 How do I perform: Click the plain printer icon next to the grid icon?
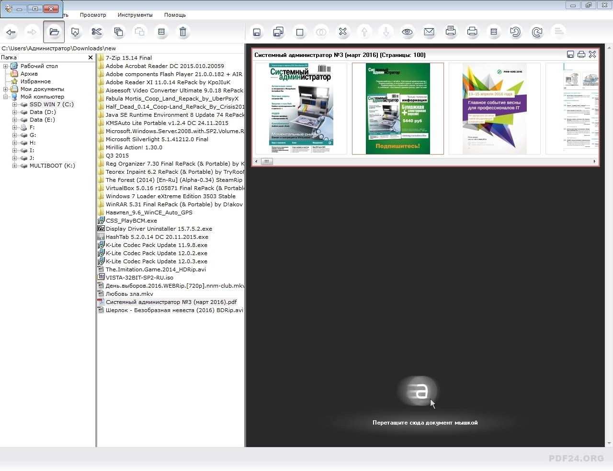[x=472, y=32]
